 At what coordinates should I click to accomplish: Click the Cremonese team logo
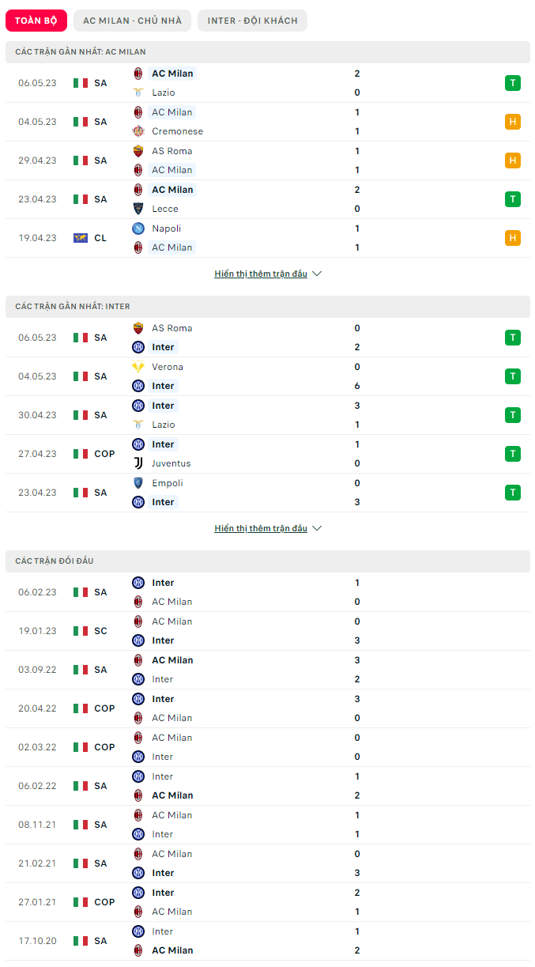(x=138, y=131)
